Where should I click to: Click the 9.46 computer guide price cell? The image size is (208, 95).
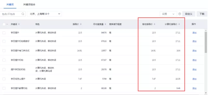tap(178, 88)
